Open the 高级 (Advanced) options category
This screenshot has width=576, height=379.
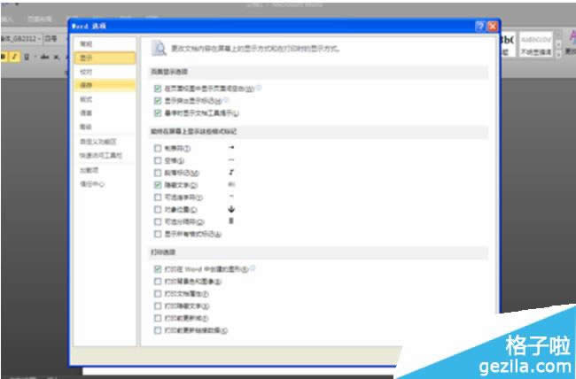(x=105, y=127)
